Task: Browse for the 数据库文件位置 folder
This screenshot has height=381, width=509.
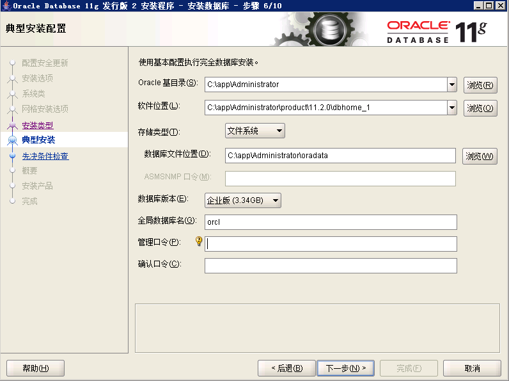Action: pos(480,156)
